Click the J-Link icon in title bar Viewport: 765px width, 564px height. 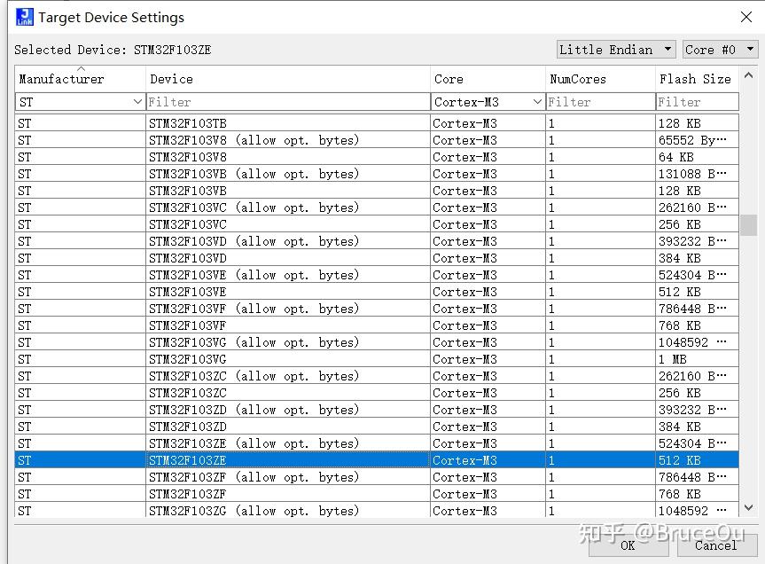tap(25, 17)
